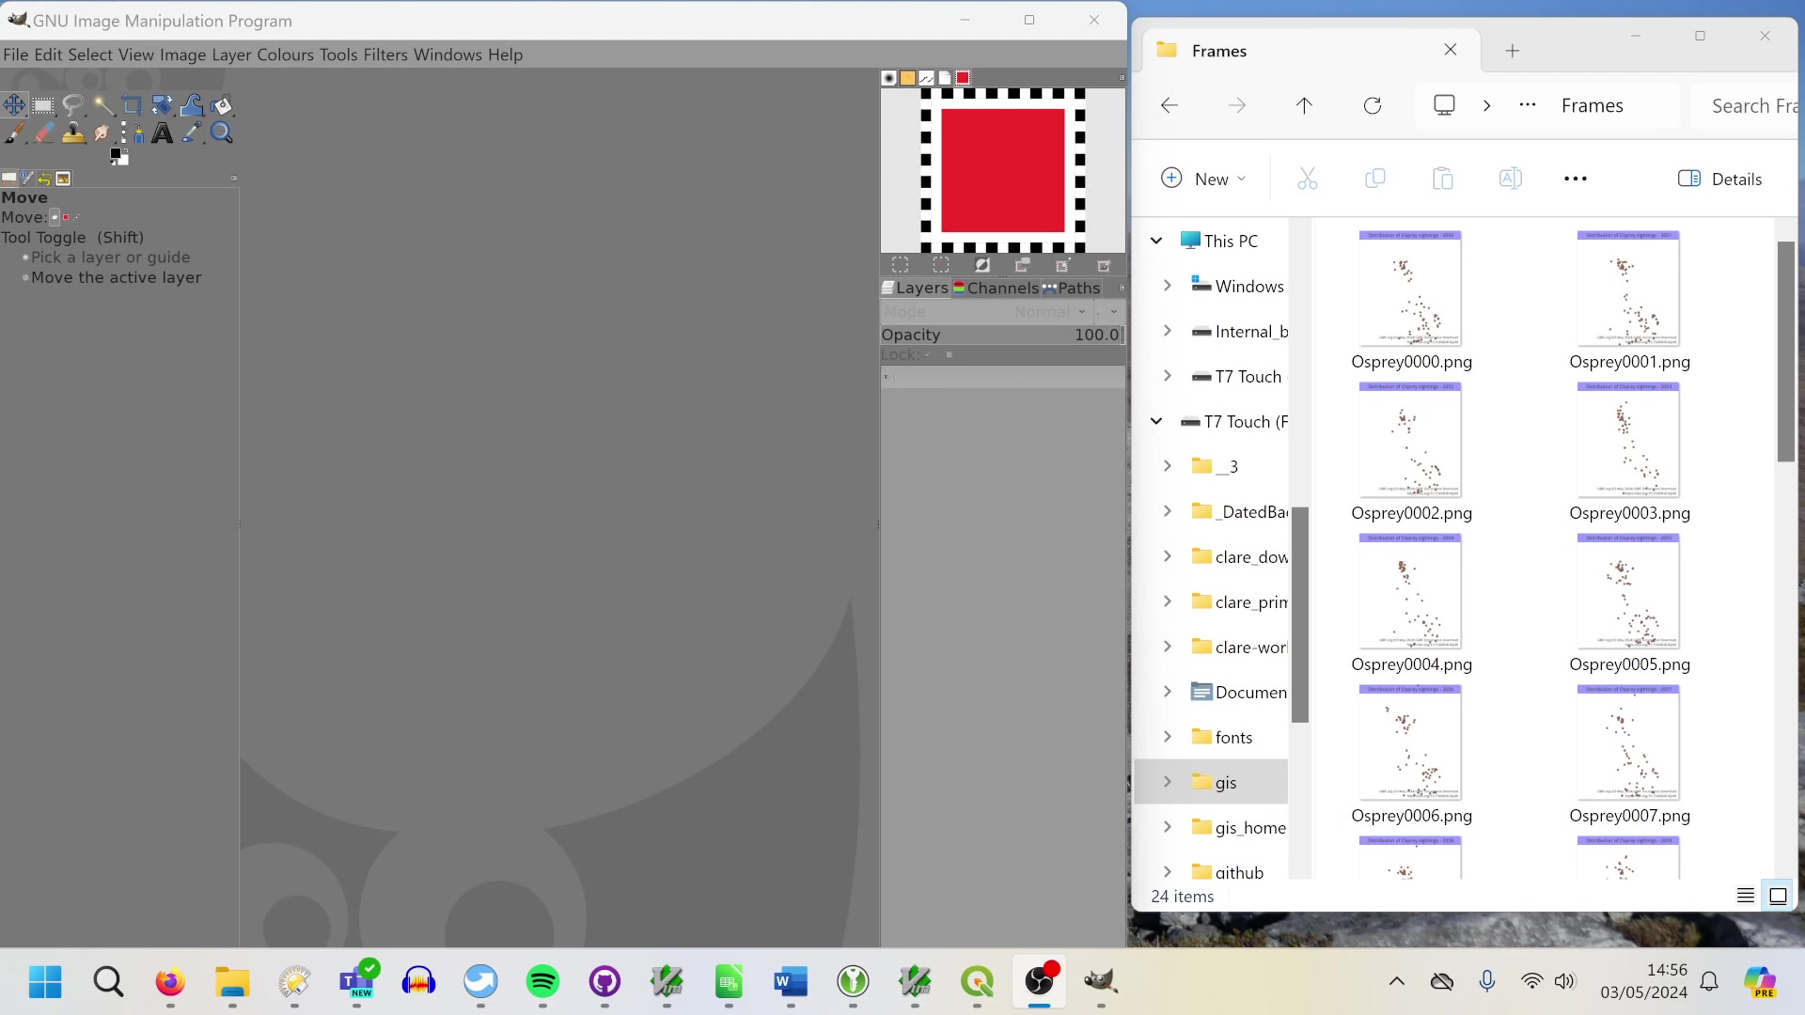Viewport: 1805px width, 1015px height.
Task: Switch to the Eraser tool
Action: click(x=43, y=133)
